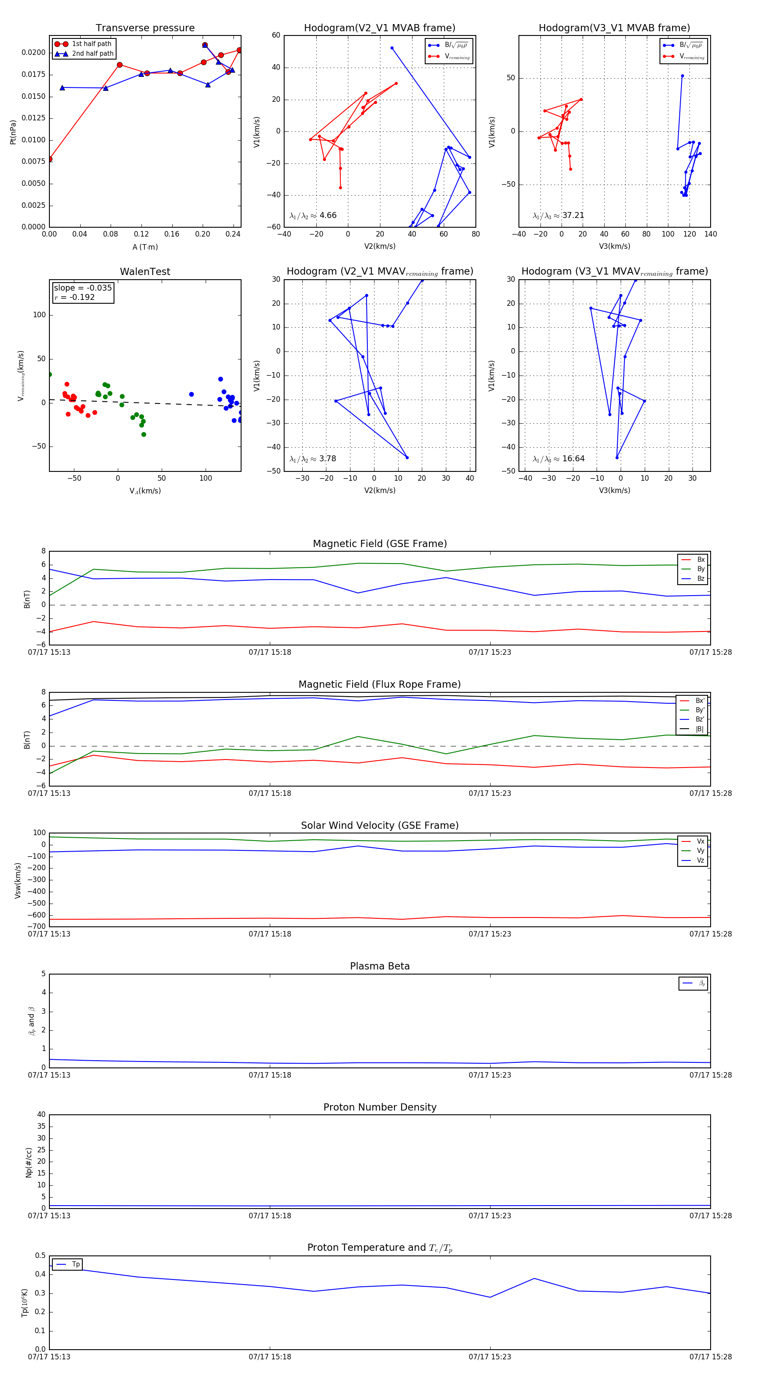Viewport: 760px width, 1394px height.
Task: Click the 'Hodogram (V3_V1 MVAV remaining frame)' title
Action: click(614, 272)
